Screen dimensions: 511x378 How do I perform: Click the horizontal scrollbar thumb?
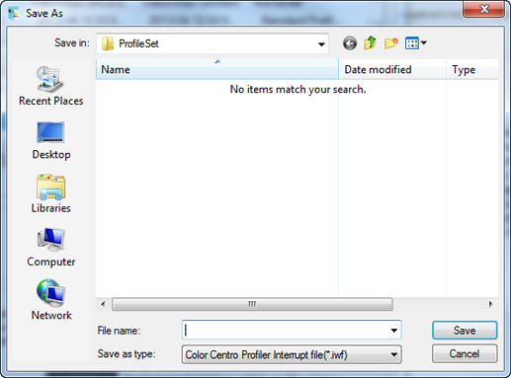tap(252, 304)
